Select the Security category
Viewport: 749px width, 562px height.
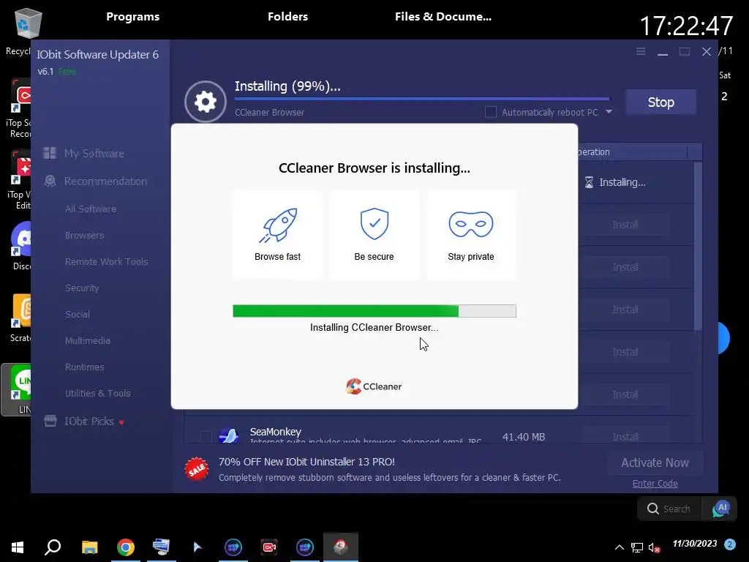point(82,288)
